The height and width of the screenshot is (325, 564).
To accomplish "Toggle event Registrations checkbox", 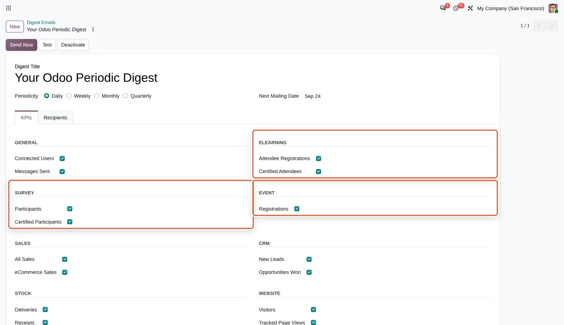I will pyautogui.click(x=297, y=209).
